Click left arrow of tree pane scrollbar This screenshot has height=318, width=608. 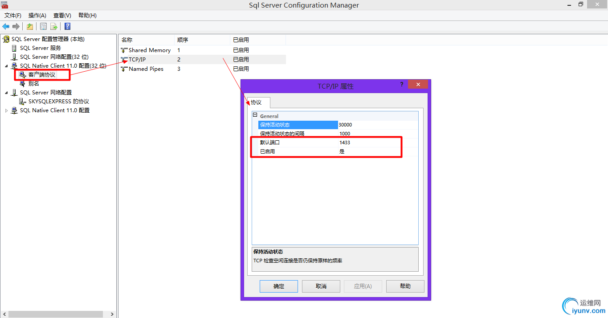tap(4, 314)
